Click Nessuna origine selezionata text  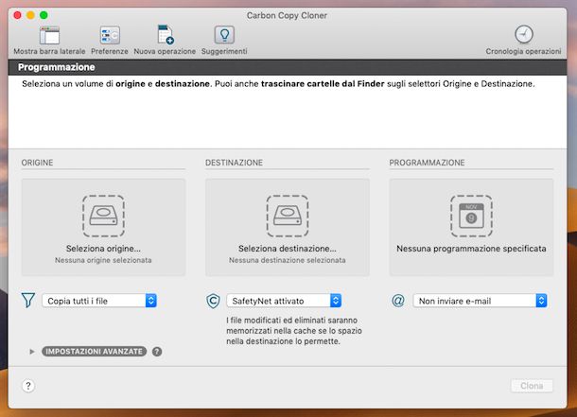pos(103,260)
